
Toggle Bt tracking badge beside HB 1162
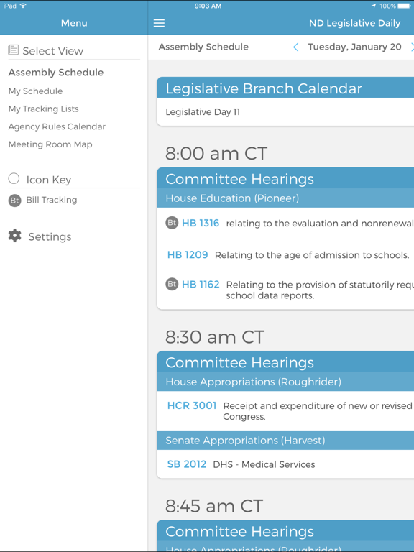tap(172, 284)
